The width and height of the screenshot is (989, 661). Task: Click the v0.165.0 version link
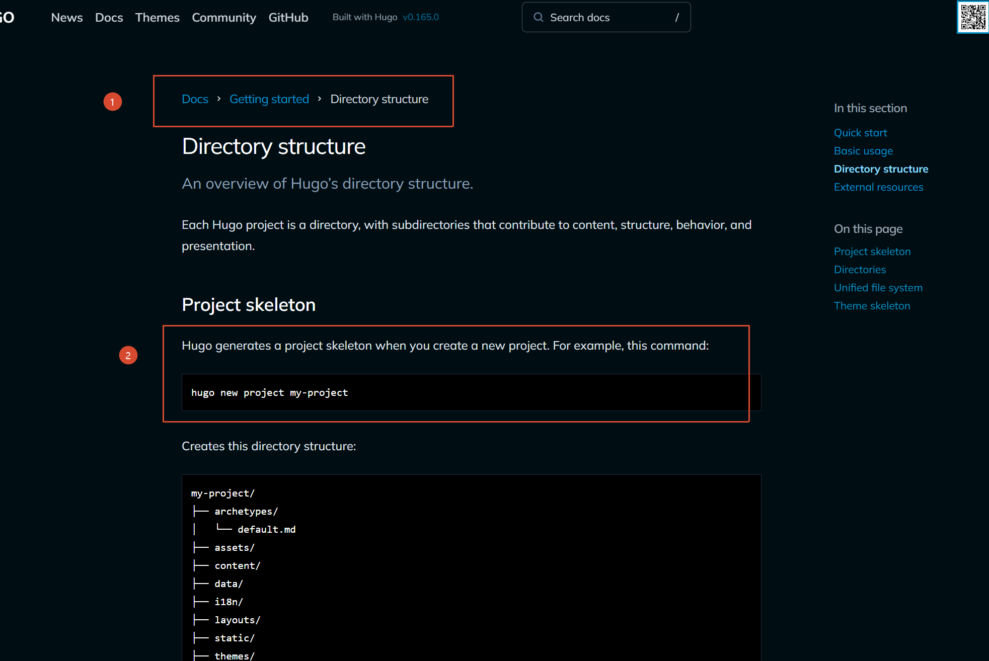421,17
